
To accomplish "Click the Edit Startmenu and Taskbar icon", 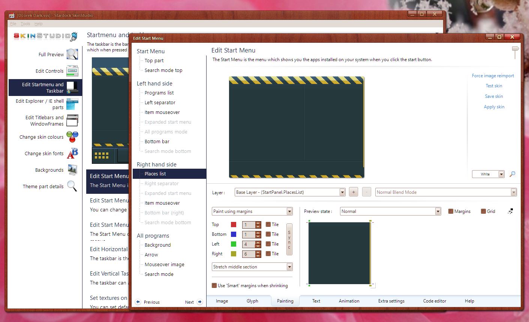I will point(72,87).
